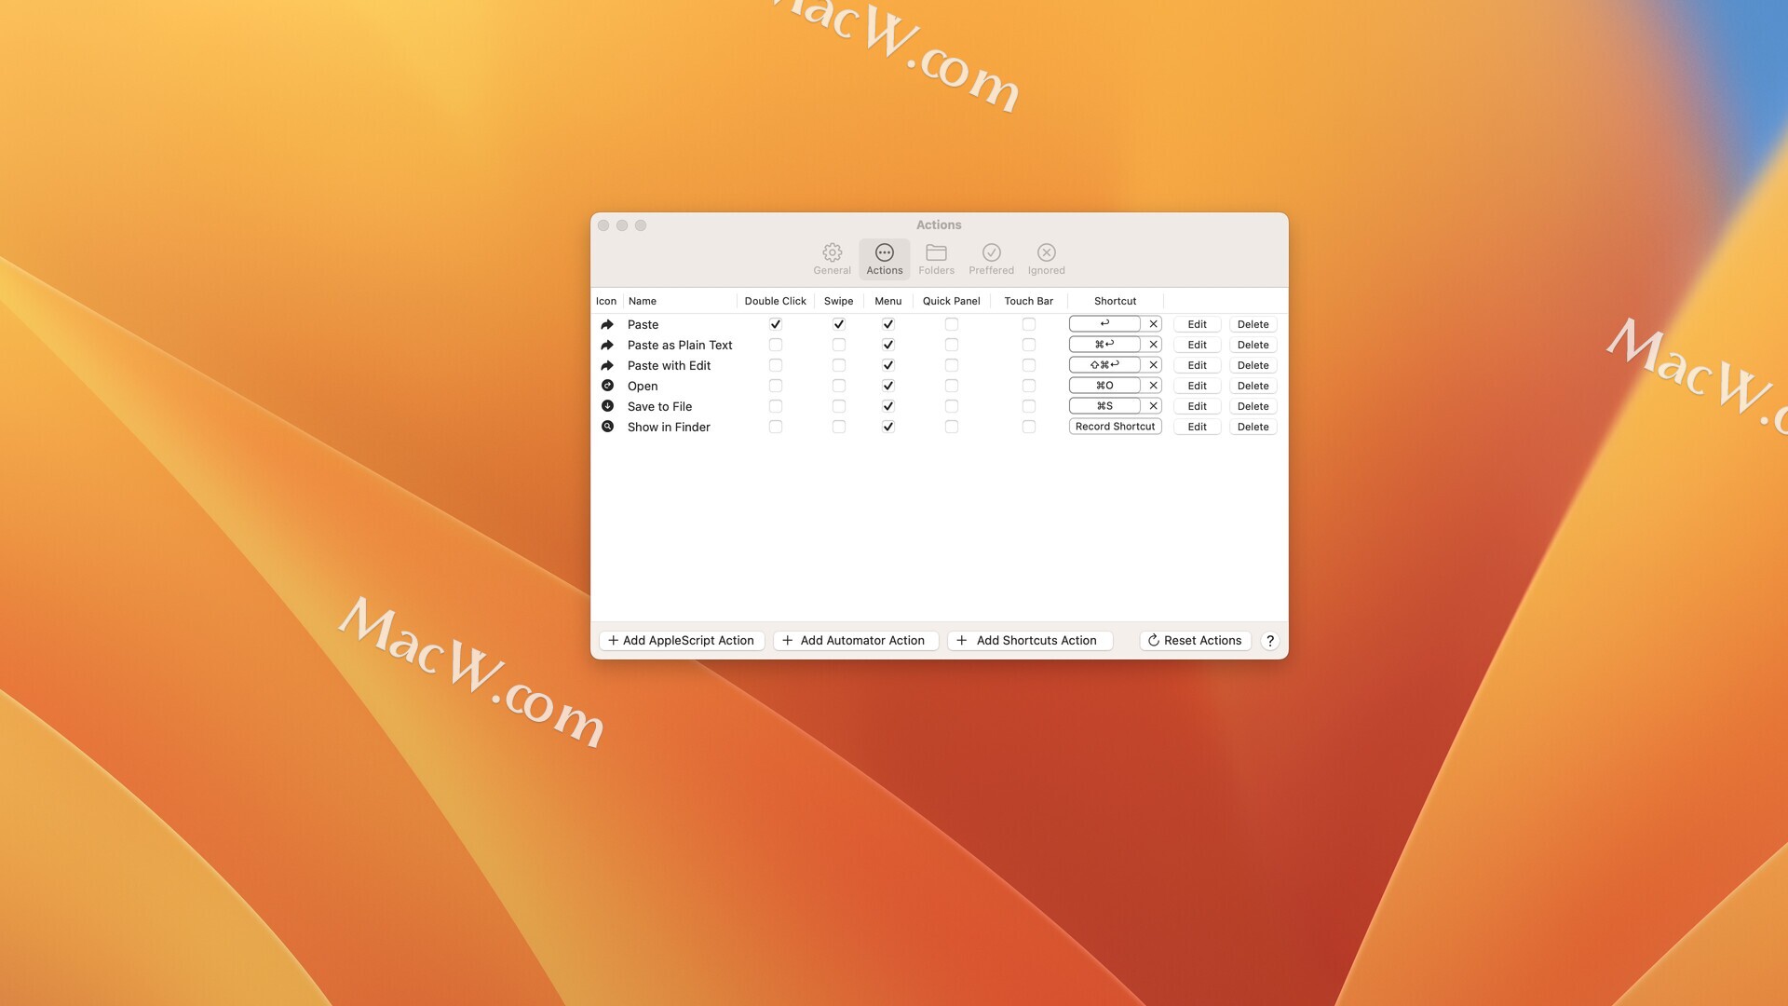Uncheck Menu for Show in Finder
The width and height of the screenshot is (1788, 1006).
887,427
